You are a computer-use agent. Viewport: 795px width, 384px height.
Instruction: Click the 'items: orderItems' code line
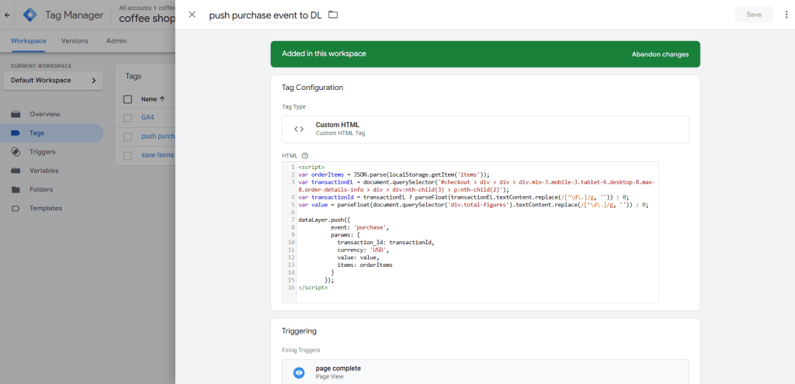tap(365, 265)
